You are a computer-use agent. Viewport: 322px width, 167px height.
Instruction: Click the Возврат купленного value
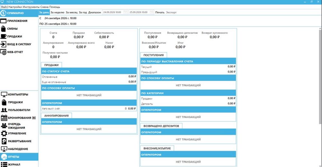click(x=214, y=37)
